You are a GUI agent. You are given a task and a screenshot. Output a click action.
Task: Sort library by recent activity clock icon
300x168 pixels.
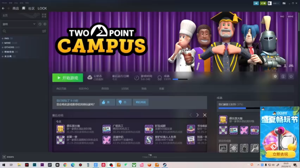click(x=40, y=24)
